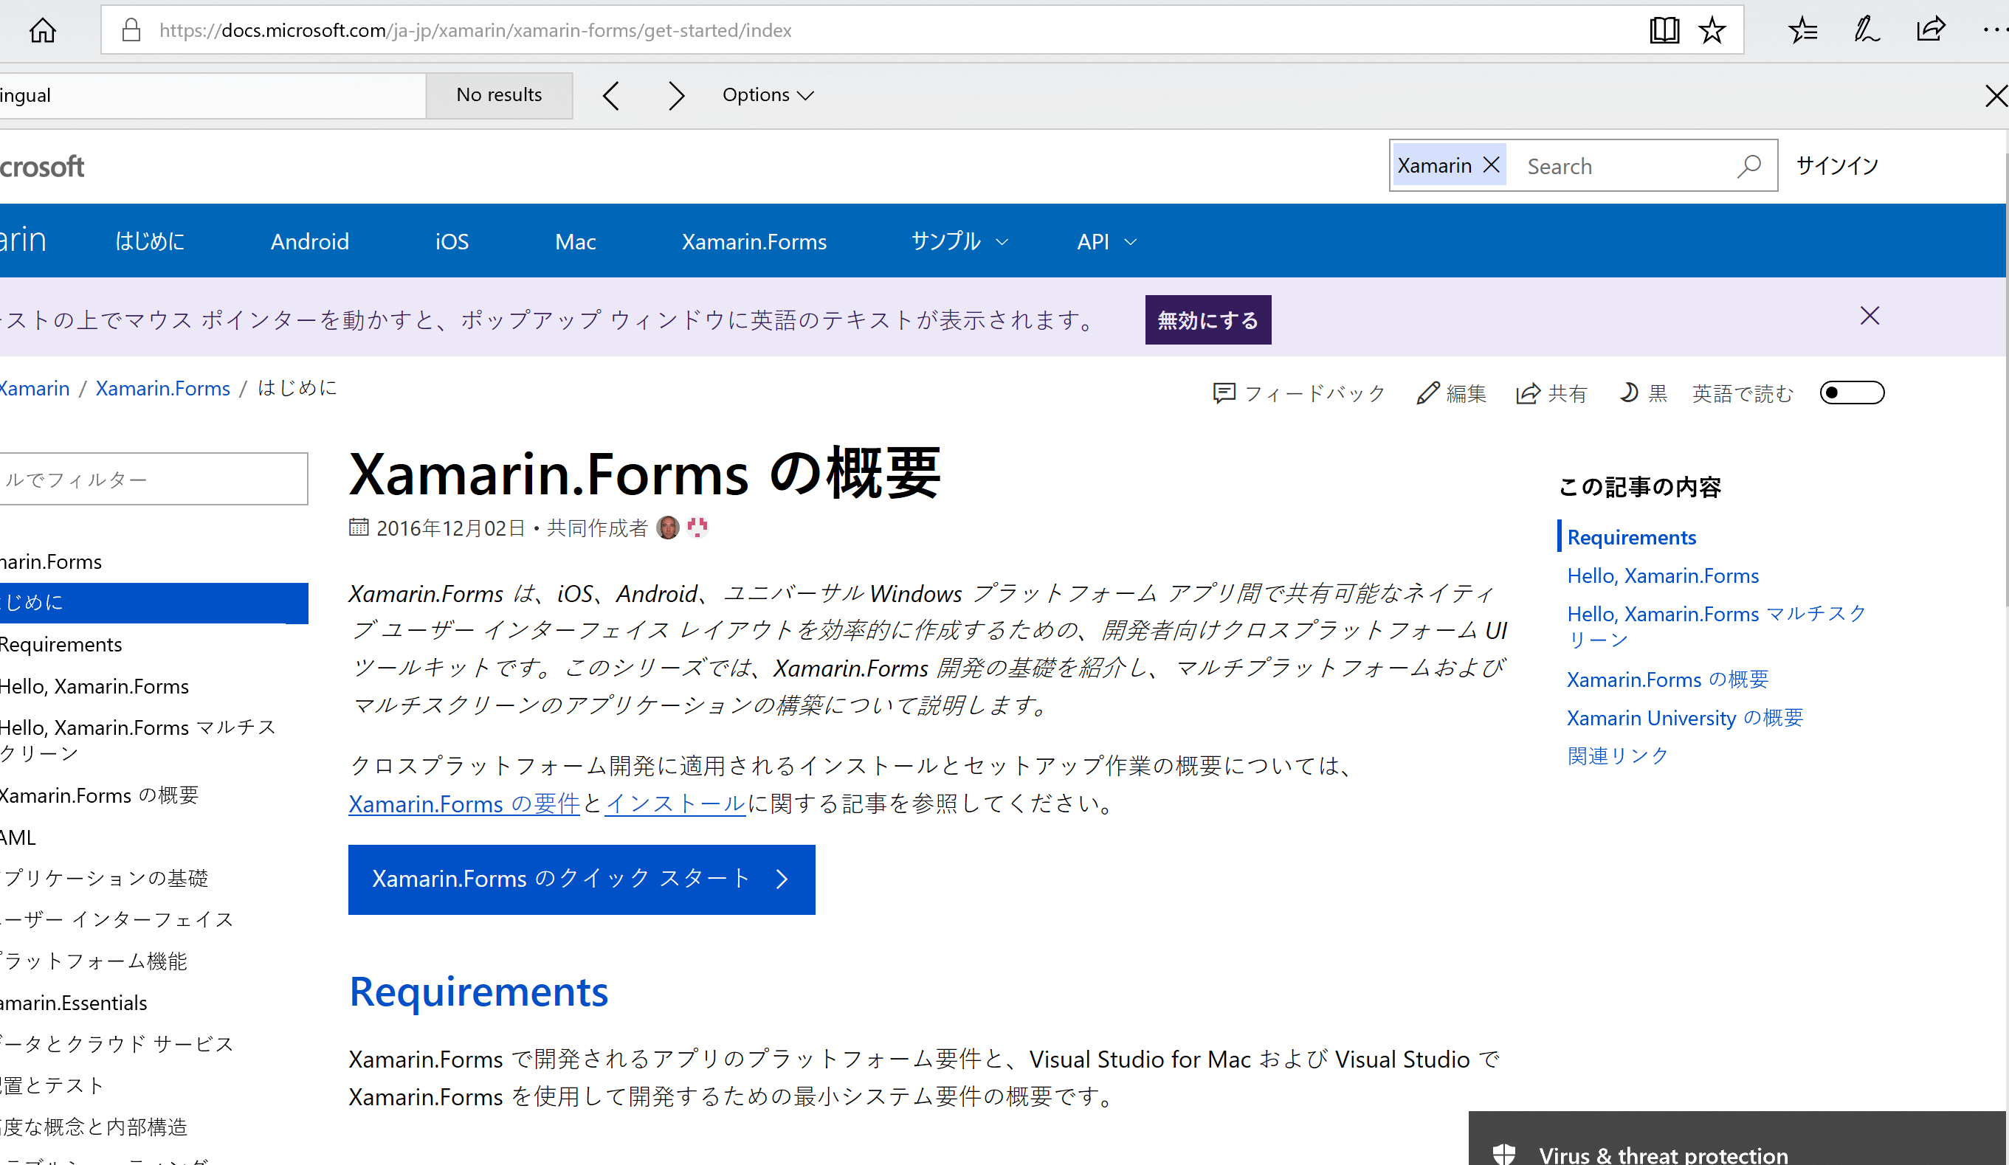Image resolution: width=2009 pixels, height=1165 pixels.
Task: Open Xamarin.Forms の概要 sidebar item
Action: point(99,795)
